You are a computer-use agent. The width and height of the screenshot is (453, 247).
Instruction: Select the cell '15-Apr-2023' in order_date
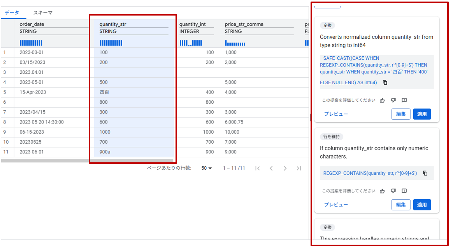(33, 92)
